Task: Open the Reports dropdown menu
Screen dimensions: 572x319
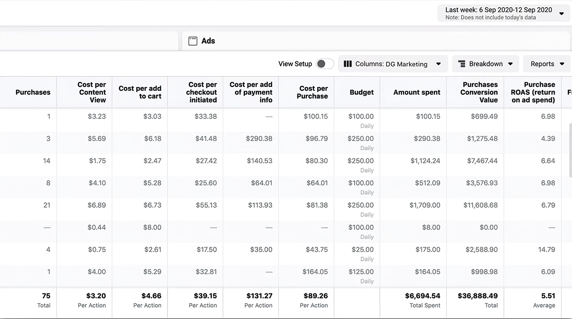Action: 547,64
